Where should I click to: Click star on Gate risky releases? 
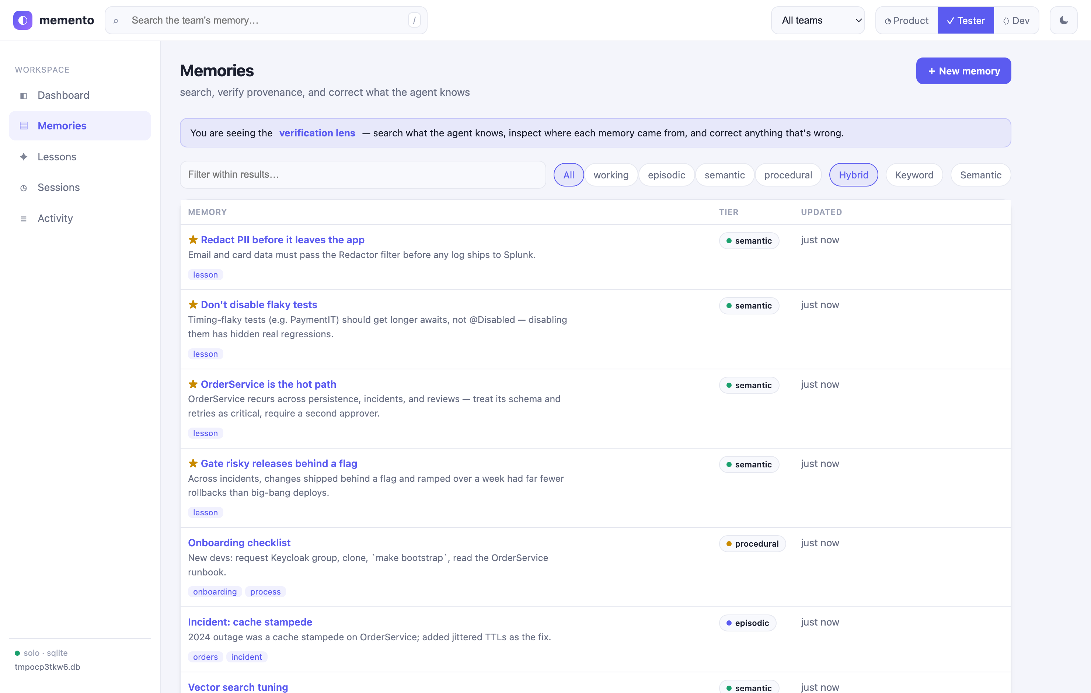(193, 463)
